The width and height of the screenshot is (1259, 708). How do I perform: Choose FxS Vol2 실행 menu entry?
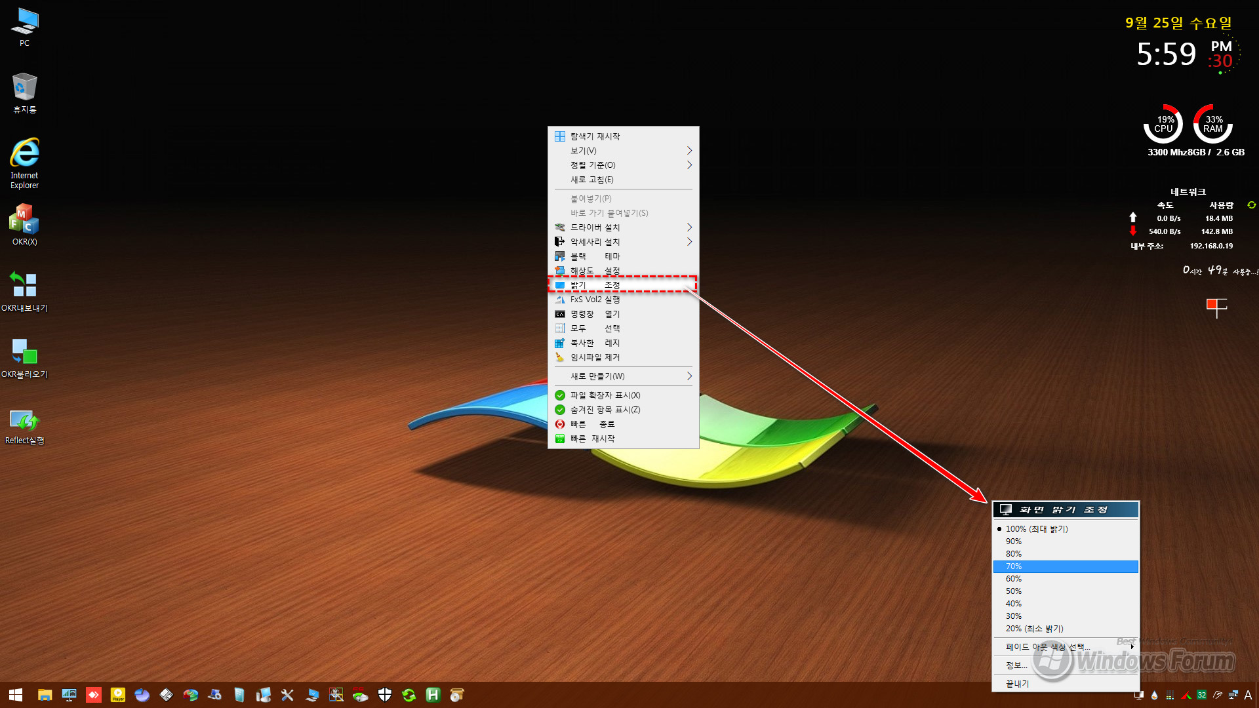[x=623, y=300]
